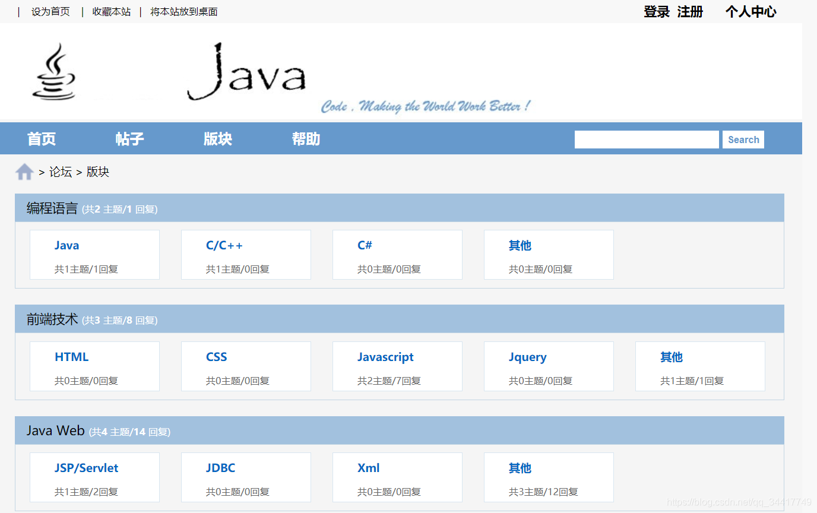
Task: Open the 编程语言 category header
Action: tap(52, 208)
